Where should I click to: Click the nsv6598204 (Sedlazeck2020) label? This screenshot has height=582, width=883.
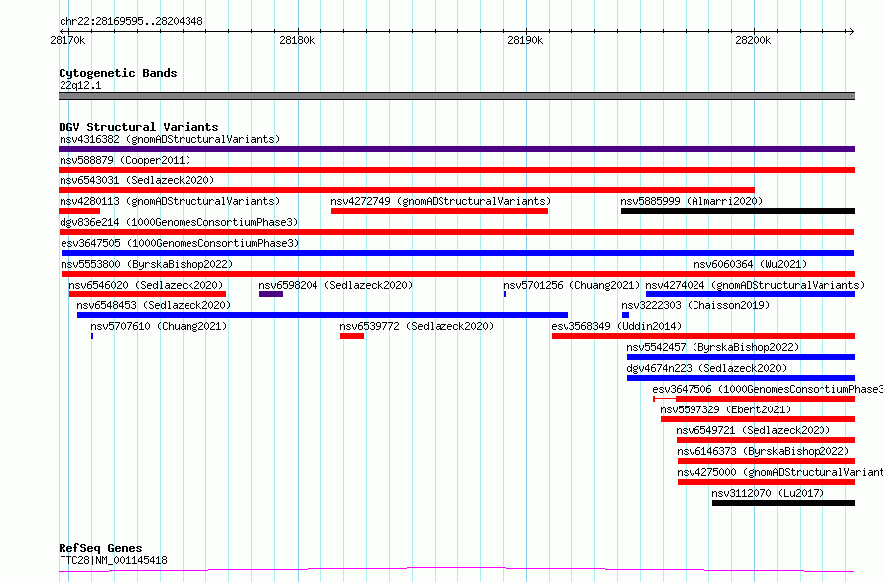point(335,285)
